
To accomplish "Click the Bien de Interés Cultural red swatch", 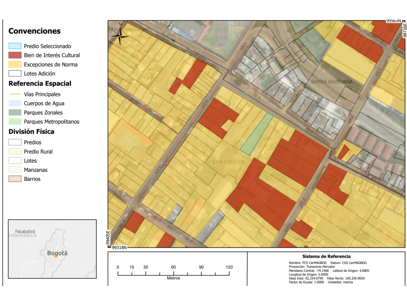I will [x=15, y=55].
